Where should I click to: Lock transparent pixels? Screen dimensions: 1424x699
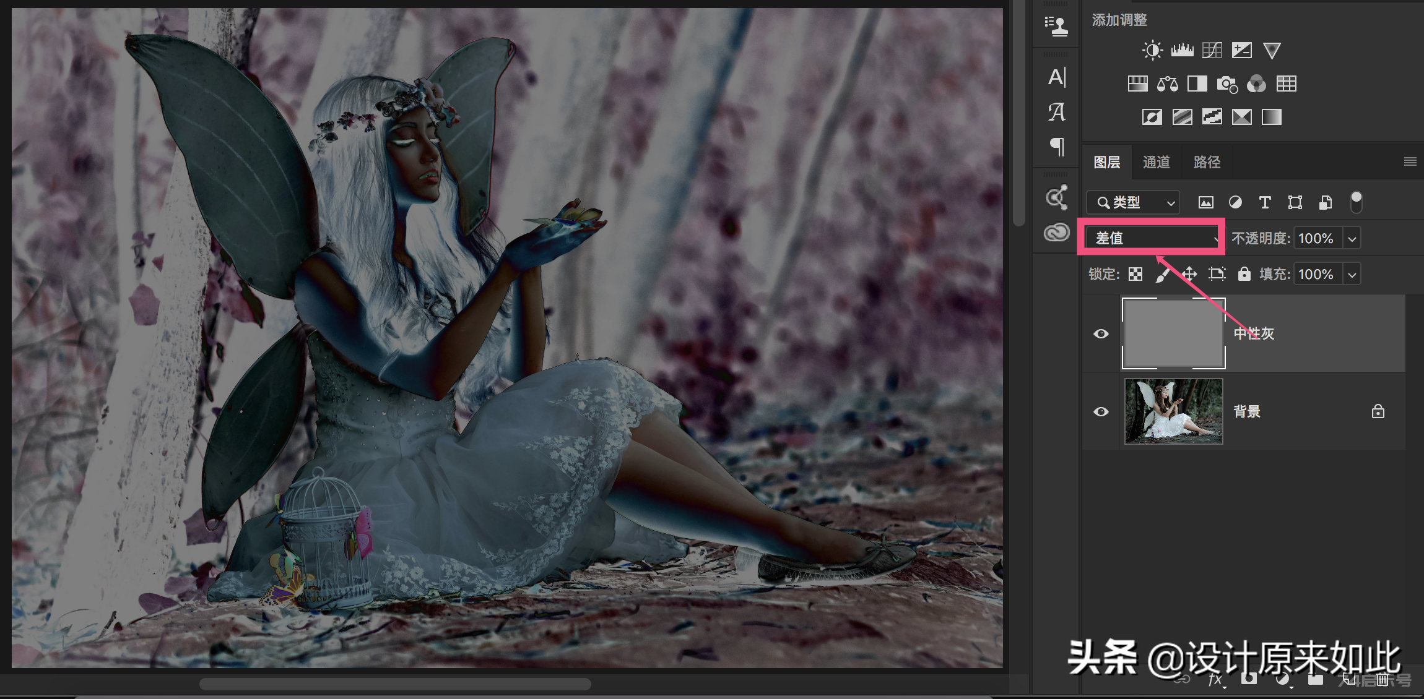(1135, 274)
